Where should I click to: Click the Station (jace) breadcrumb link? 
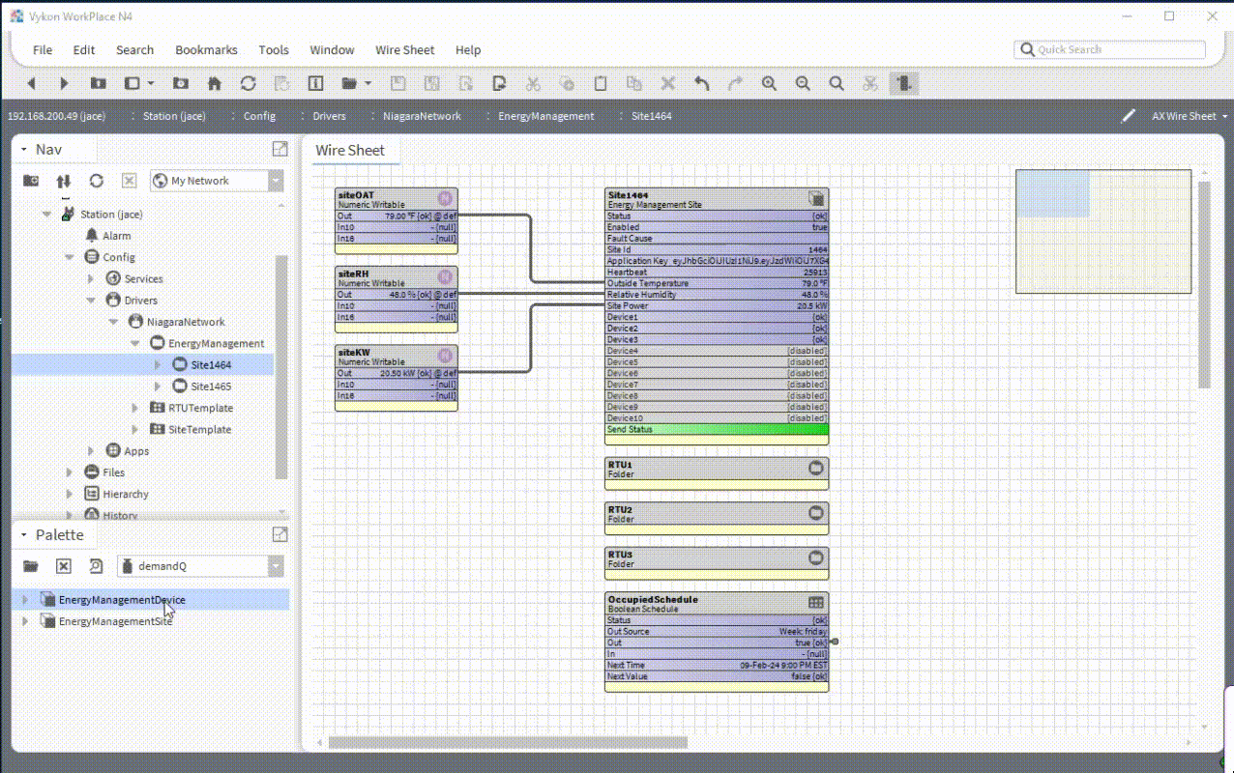(x=174, y=116)
